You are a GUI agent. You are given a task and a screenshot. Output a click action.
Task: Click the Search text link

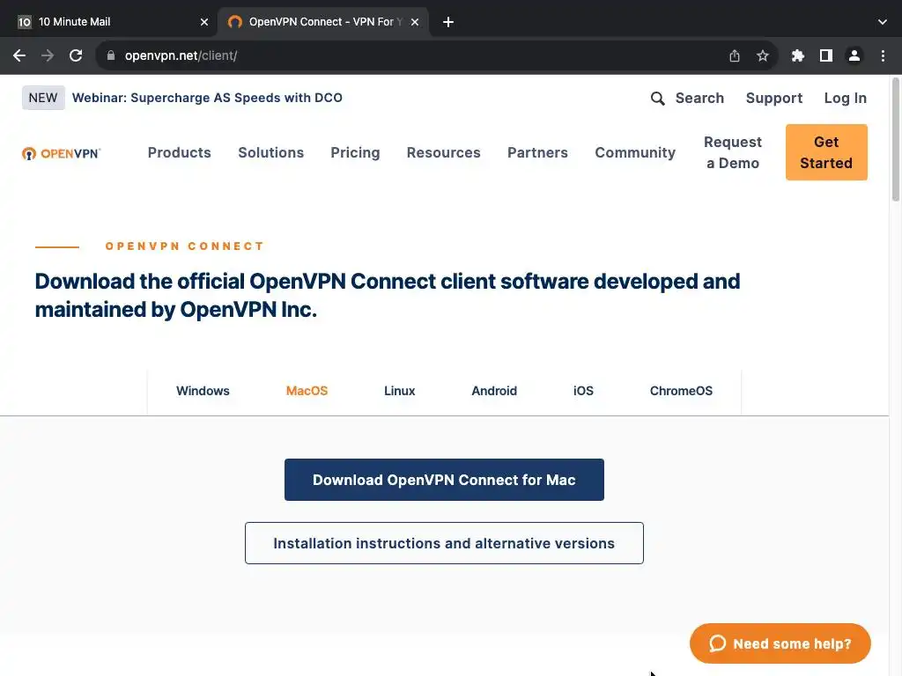click(699, 98)
